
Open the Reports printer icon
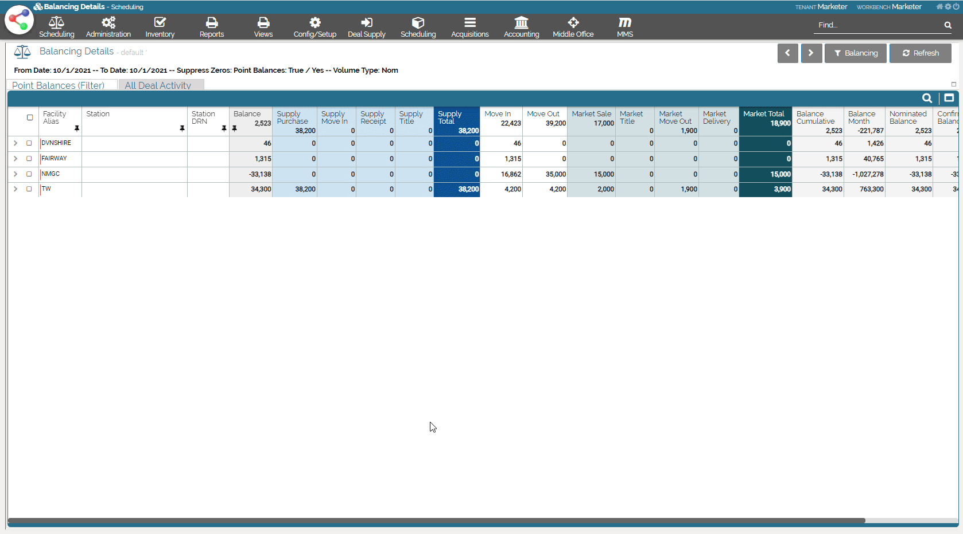tap(211, 23)
